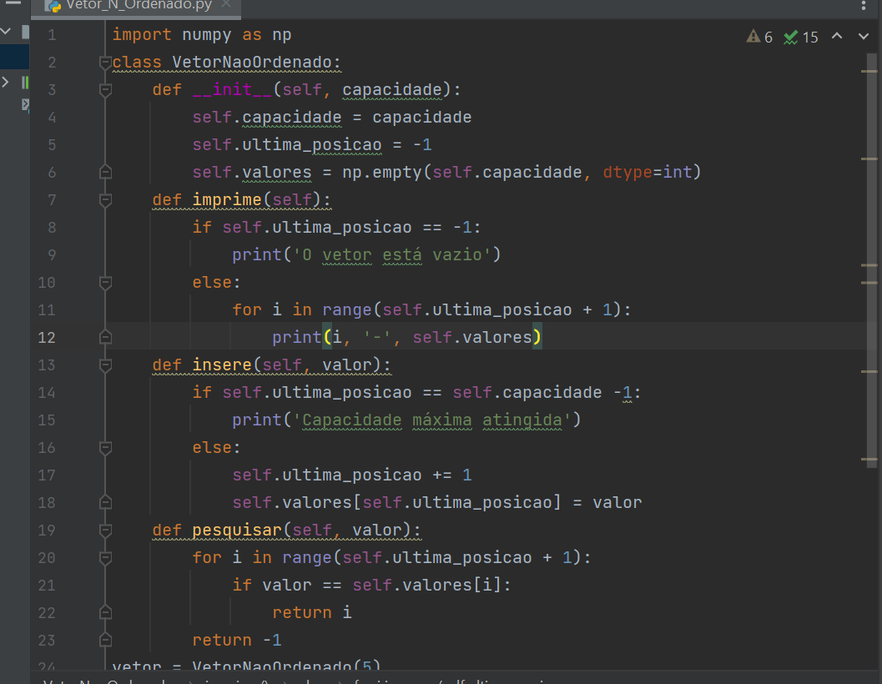
Task: Collapse the imprime method fold marker
Action: click(105, 199)
